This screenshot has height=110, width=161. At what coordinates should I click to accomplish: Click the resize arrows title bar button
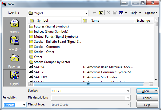tap(124, 3)
